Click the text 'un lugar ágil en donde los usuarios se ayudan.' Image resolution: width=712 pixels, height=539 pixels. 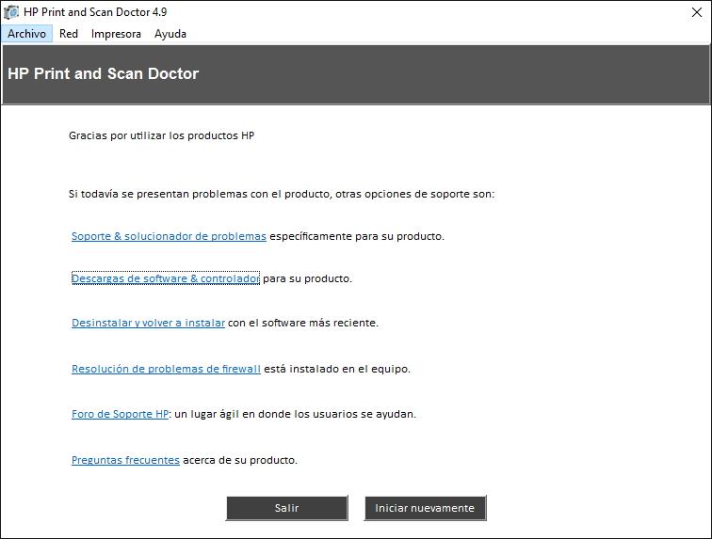tap(295, 414)
